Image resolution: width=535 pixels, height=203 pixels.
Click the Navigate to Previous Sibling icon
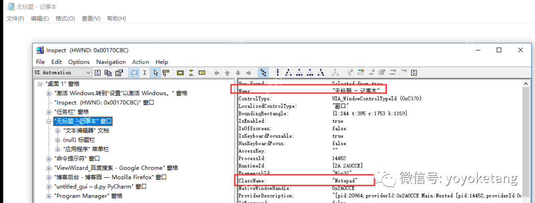pos(299,72)
